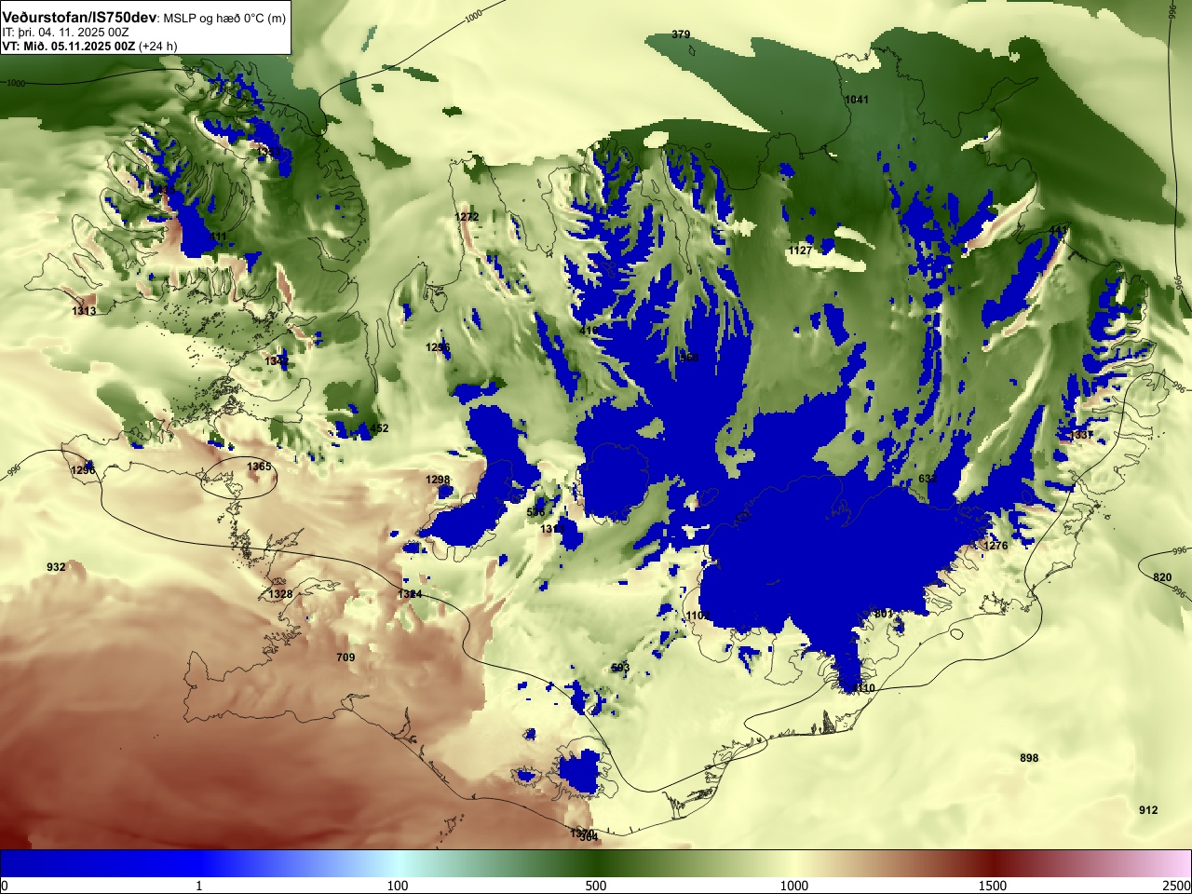Select the height value 1331

(1080, 435)
